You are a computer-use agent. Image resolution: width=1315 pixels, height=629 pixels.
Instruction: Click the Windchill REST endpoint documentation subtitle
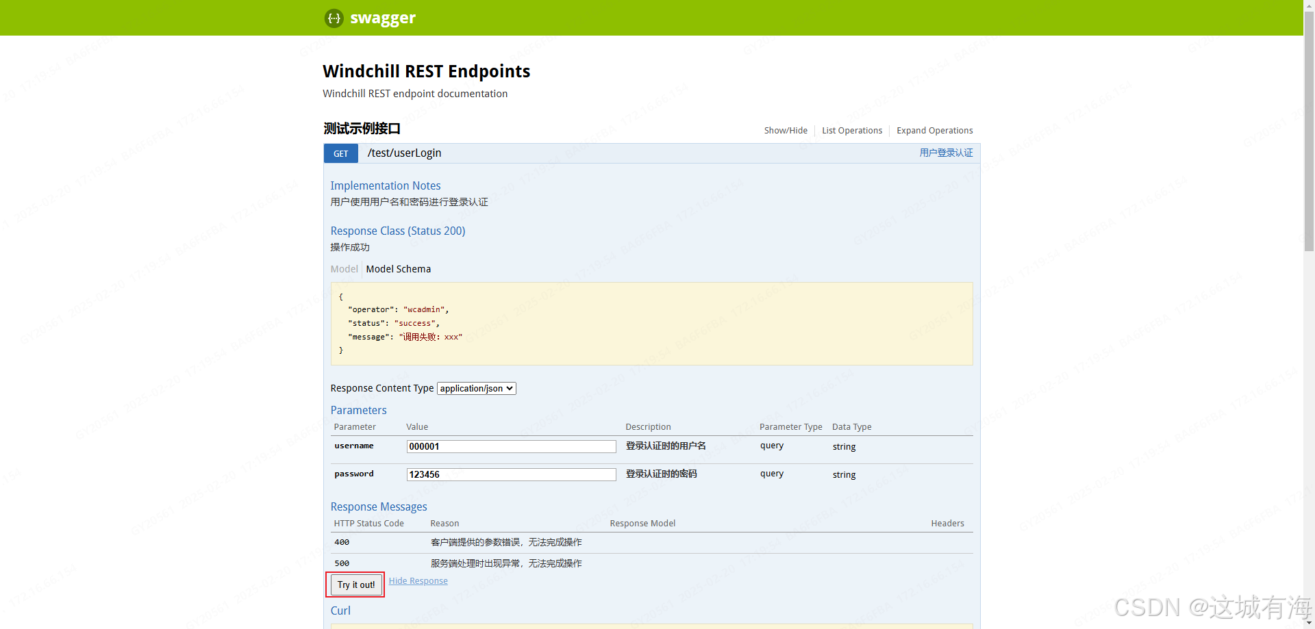tap(415, 94)
